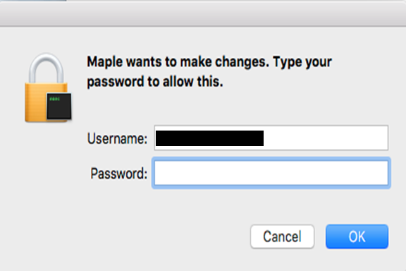This screenshot has width=406, height=271.
Task: Focus the Username input field
Action: tap(271, 138)
